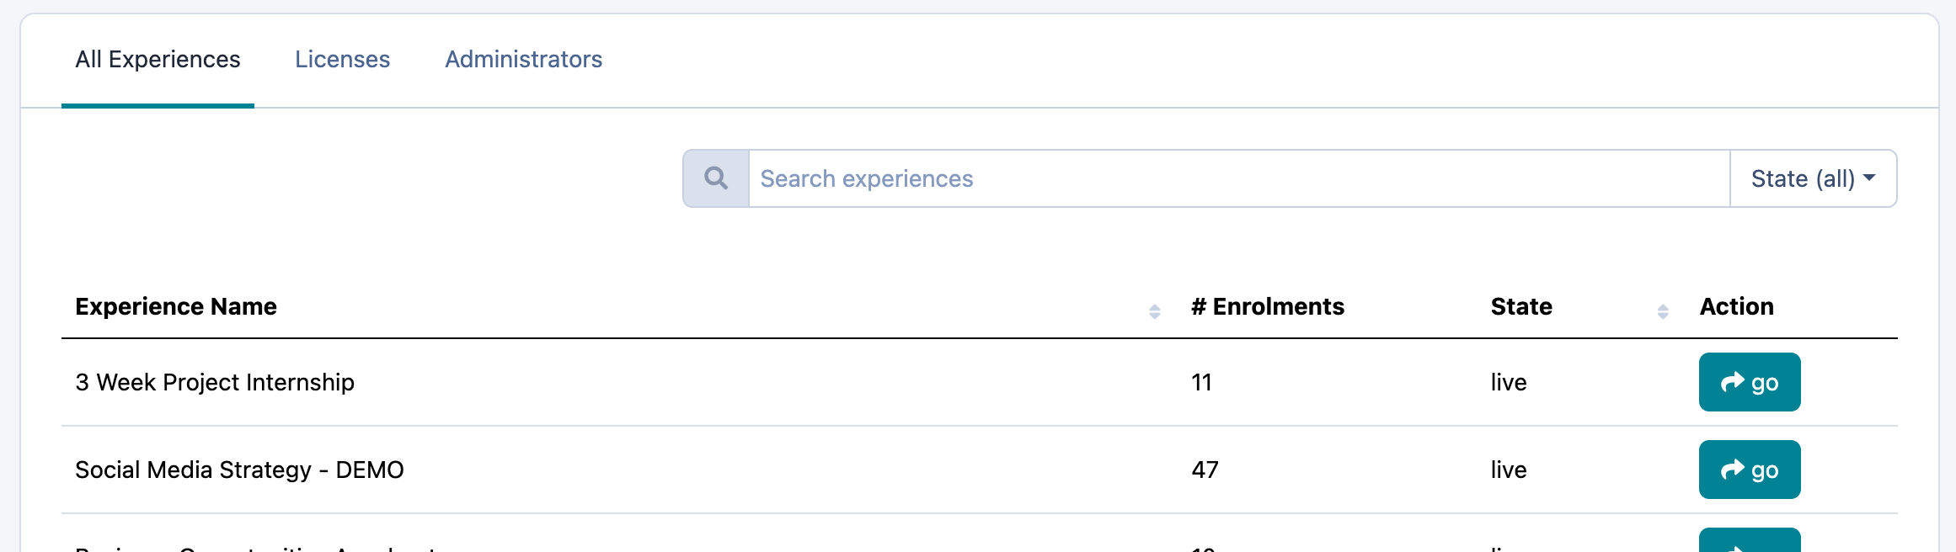This screenshot has height=552, width=1956.
Task: Select the 3 Week Project Internship row name
Action: click(x=215, y=383)
